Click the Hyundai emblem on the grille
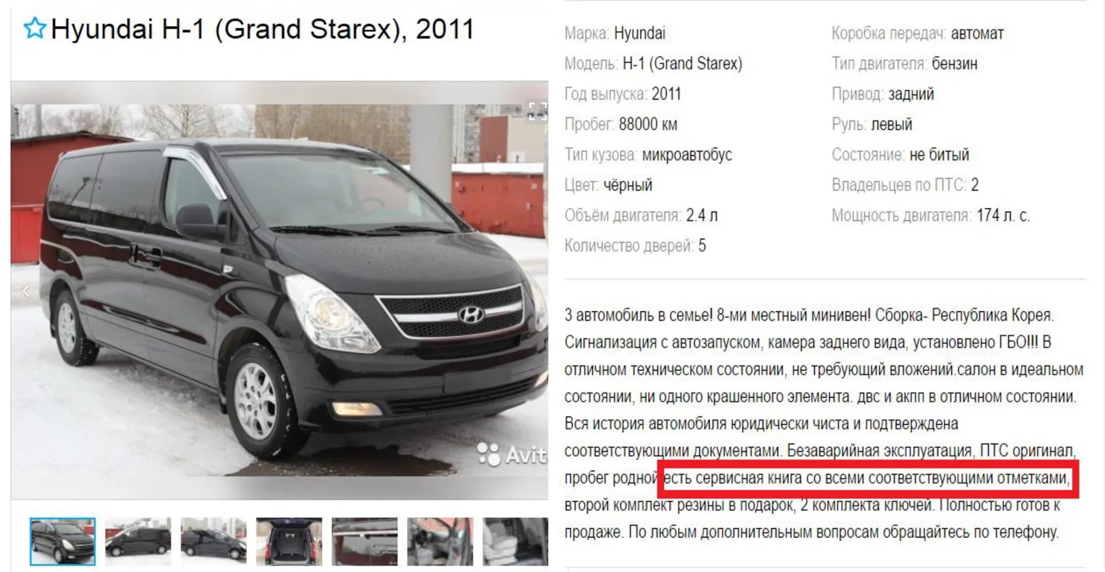The image size is (1105, 572). [471, 314]
